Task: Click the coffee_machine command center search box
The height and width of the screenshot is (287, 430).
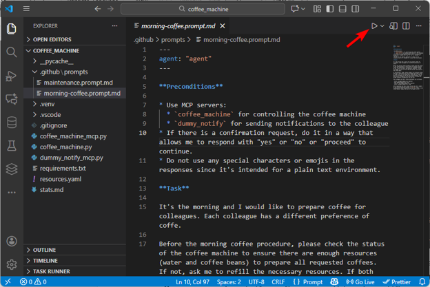Action: click(x=203, y=9)
